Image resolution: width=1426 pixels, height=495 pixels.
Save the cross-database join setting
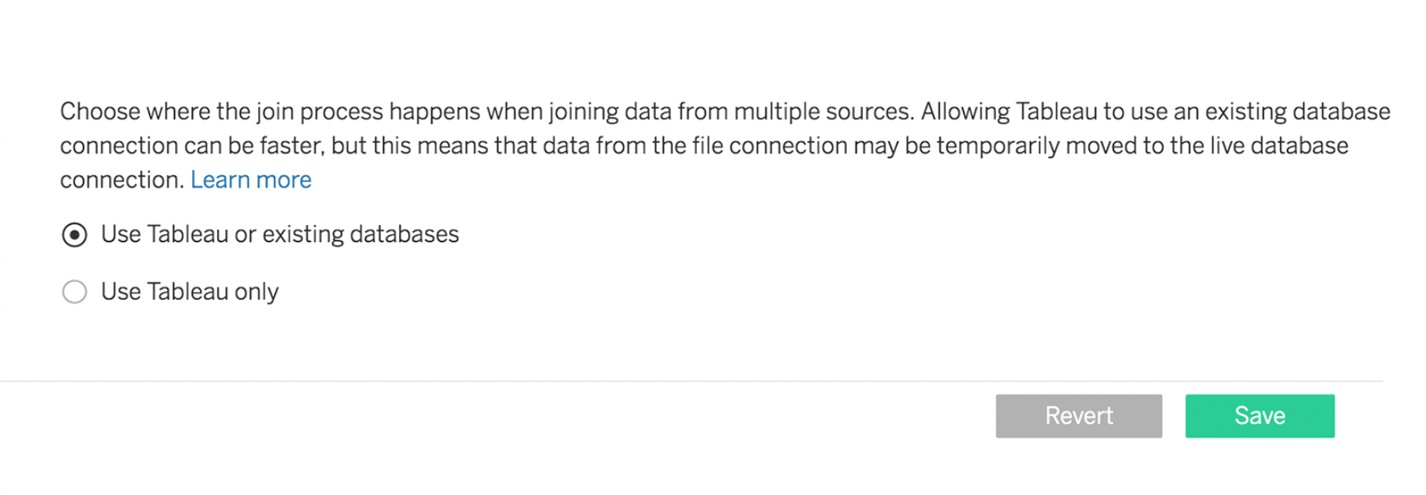(1259, 416)
